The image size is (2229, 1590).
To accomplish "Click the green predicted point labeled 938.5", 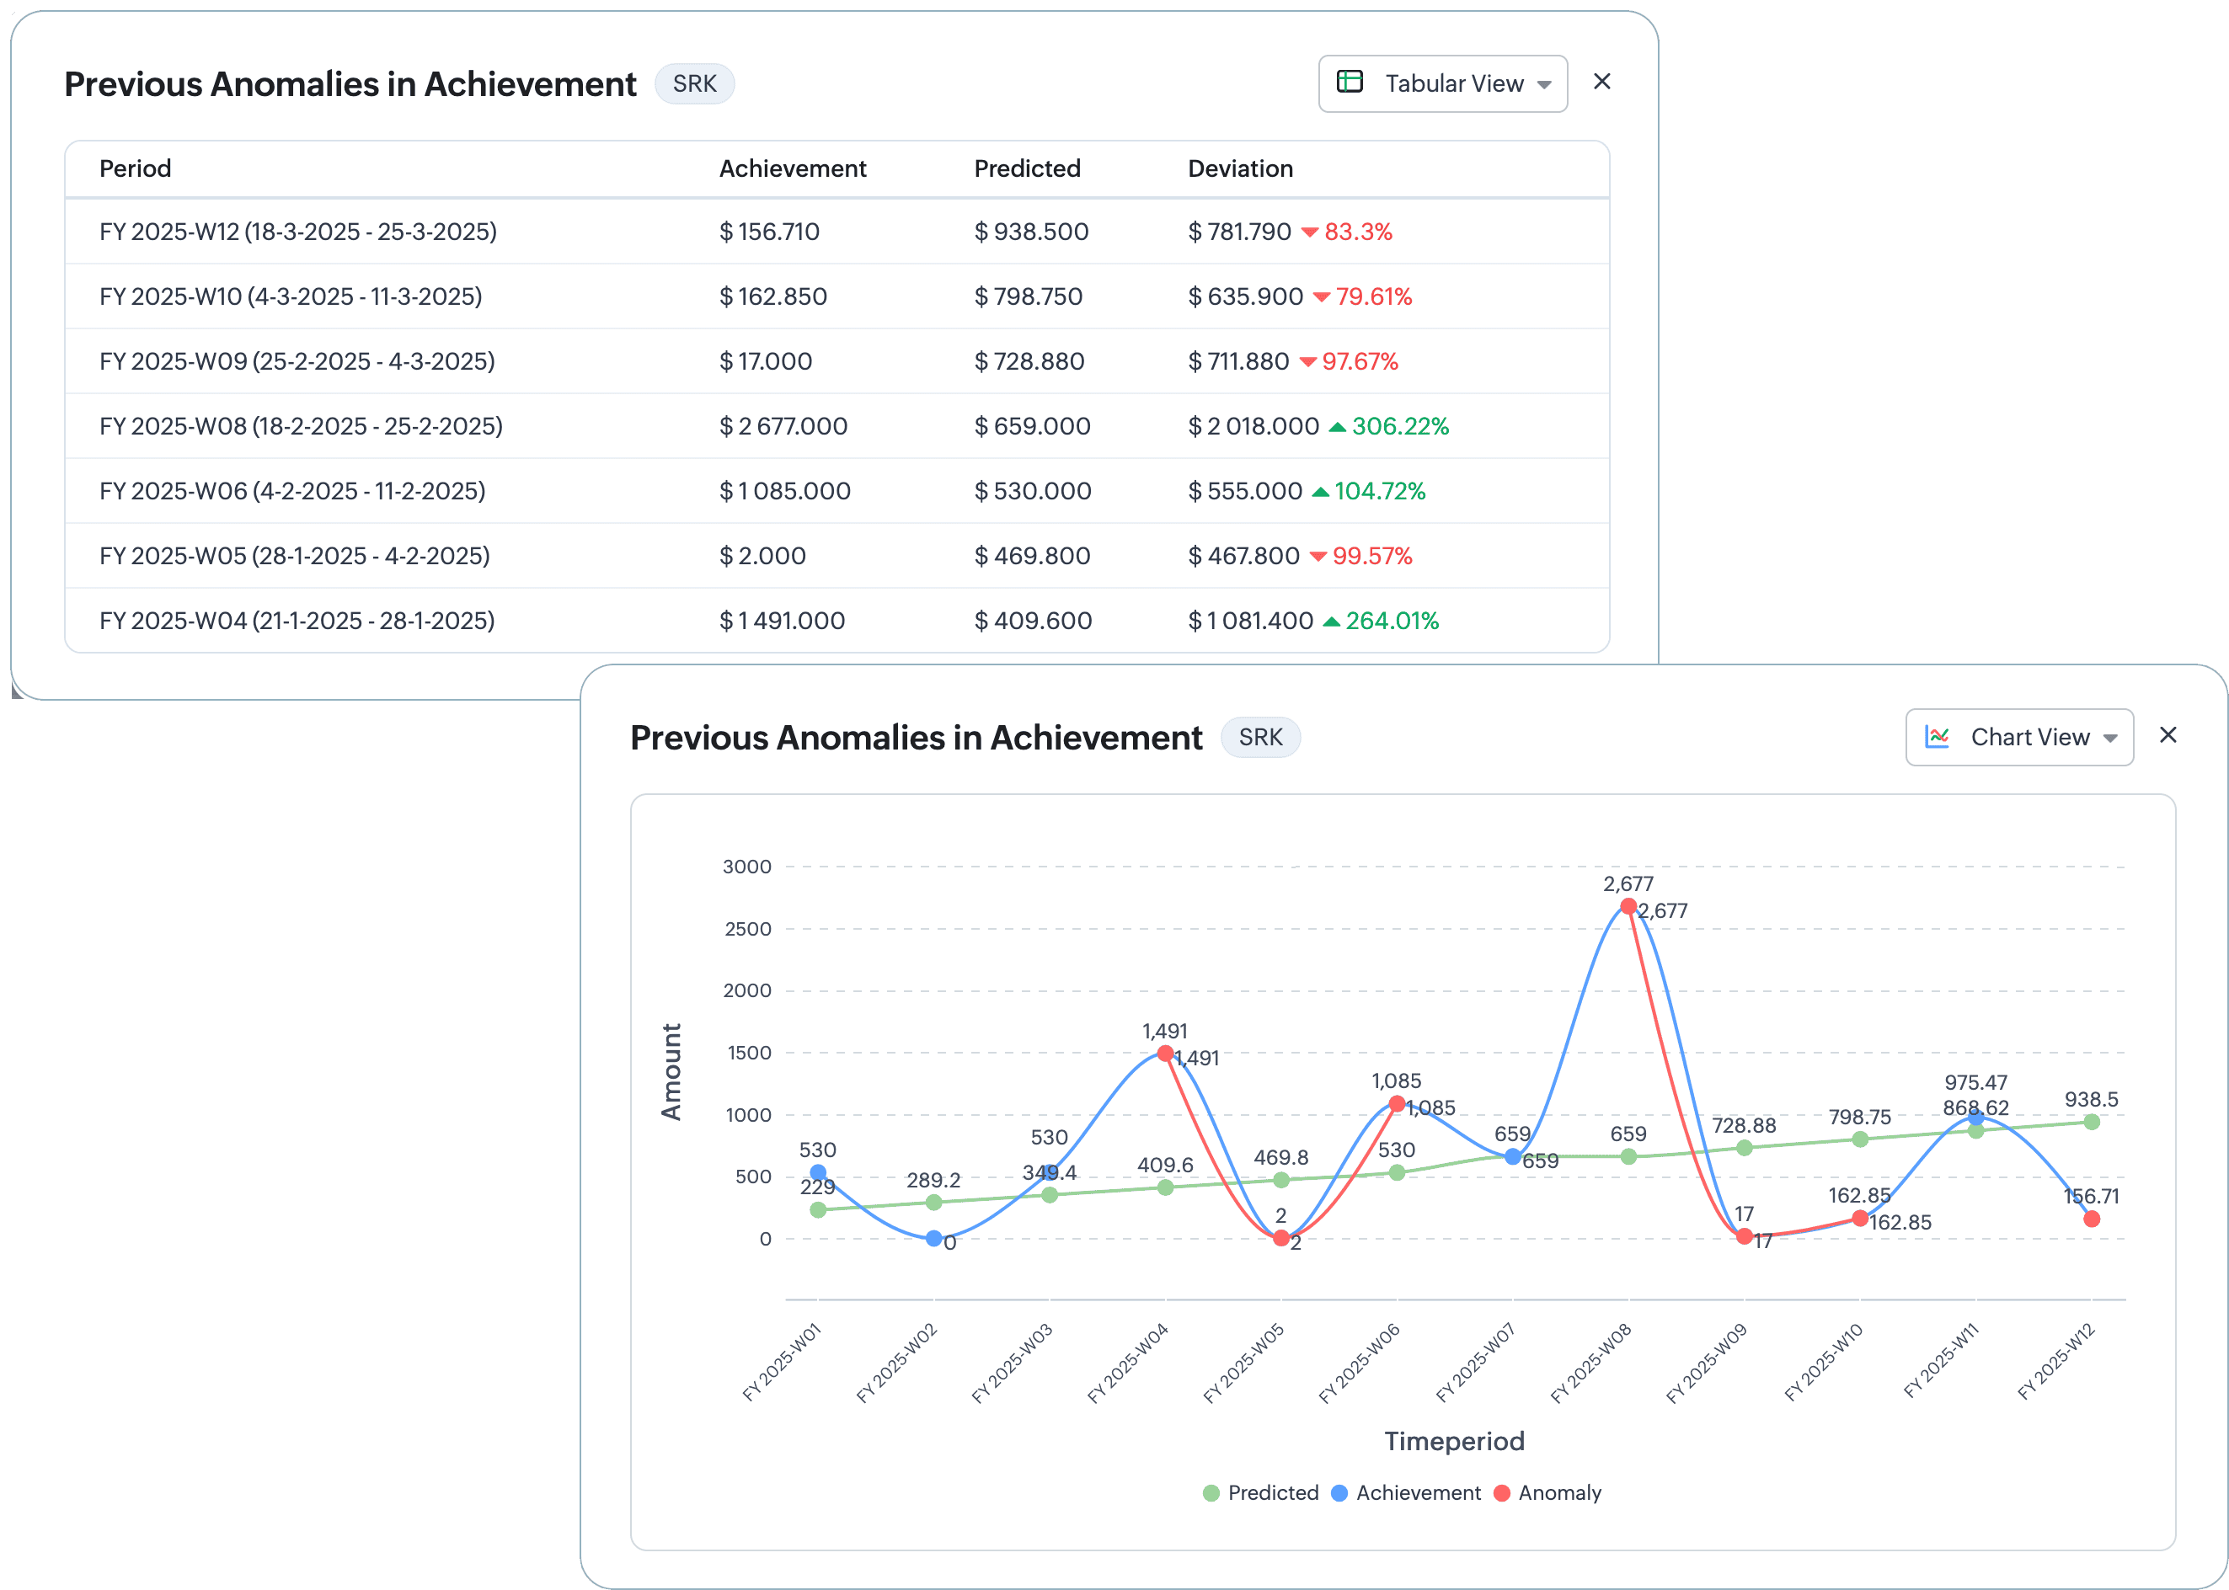I will [x=2091, y=1122].
